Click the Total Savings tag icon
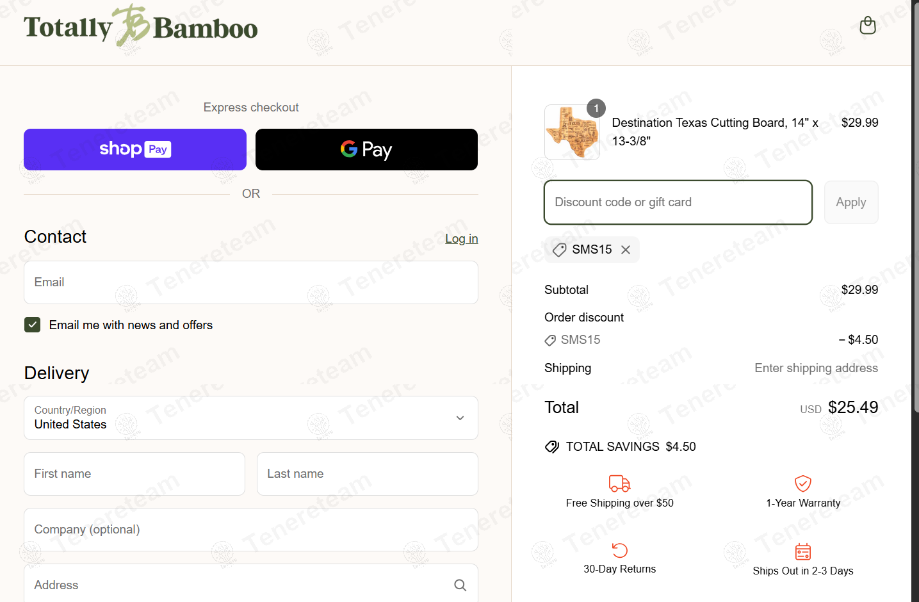This screenshot has height=602, width=919. pos(551,447)
